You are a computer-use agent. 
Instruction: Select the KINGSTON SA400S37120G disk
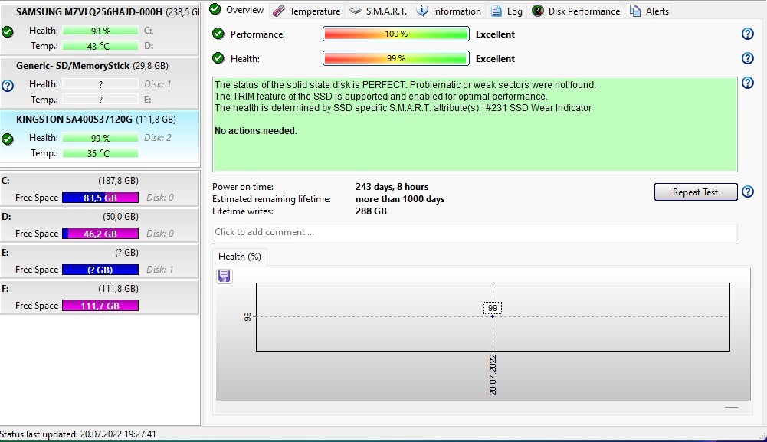(100, 137)
